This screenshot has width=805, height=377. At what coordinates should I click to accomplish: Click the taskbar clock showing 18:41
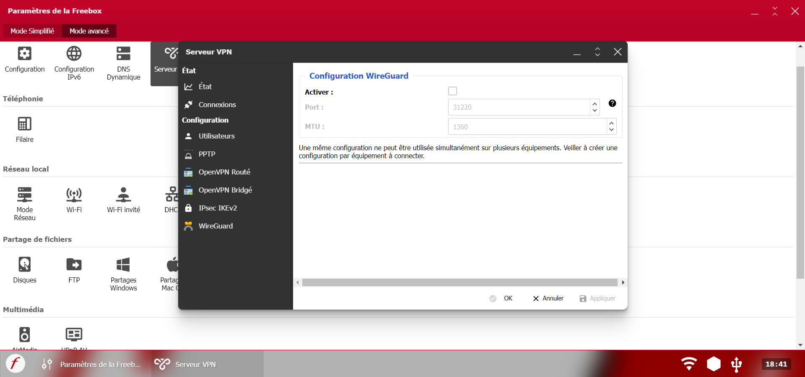click(x=776, y=364)
